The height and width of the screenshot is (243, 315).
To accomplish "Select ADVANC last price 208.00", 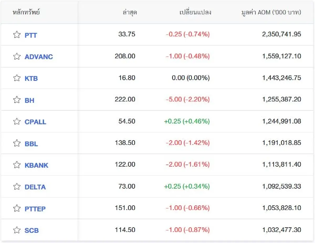I will [125, 56].
